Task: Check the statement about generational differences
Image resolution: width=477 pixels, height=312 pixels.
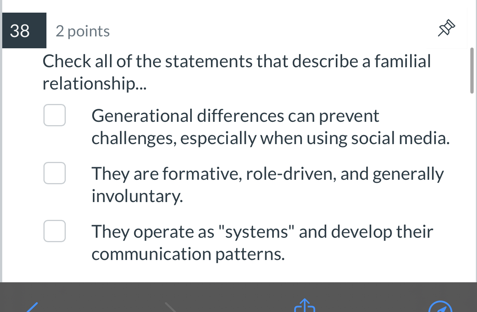Action: click(x=54, y=116)
